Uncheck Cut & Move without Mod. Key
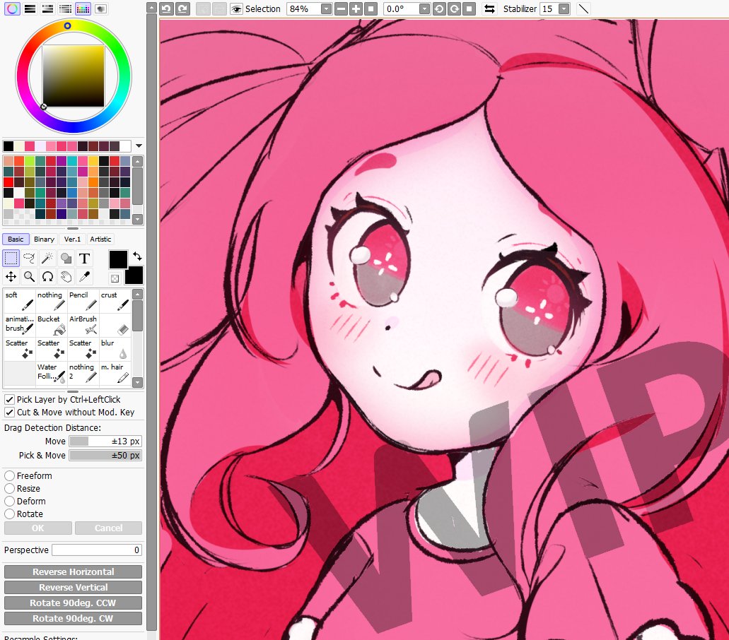729x640 pixels. click(9, 413)
